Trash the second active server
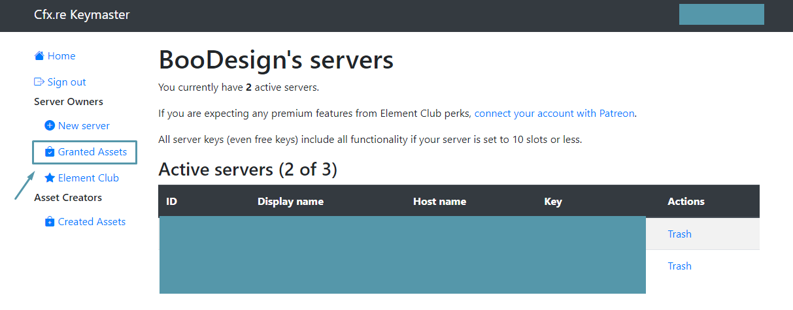793x310 pixels. click(679, 266)
